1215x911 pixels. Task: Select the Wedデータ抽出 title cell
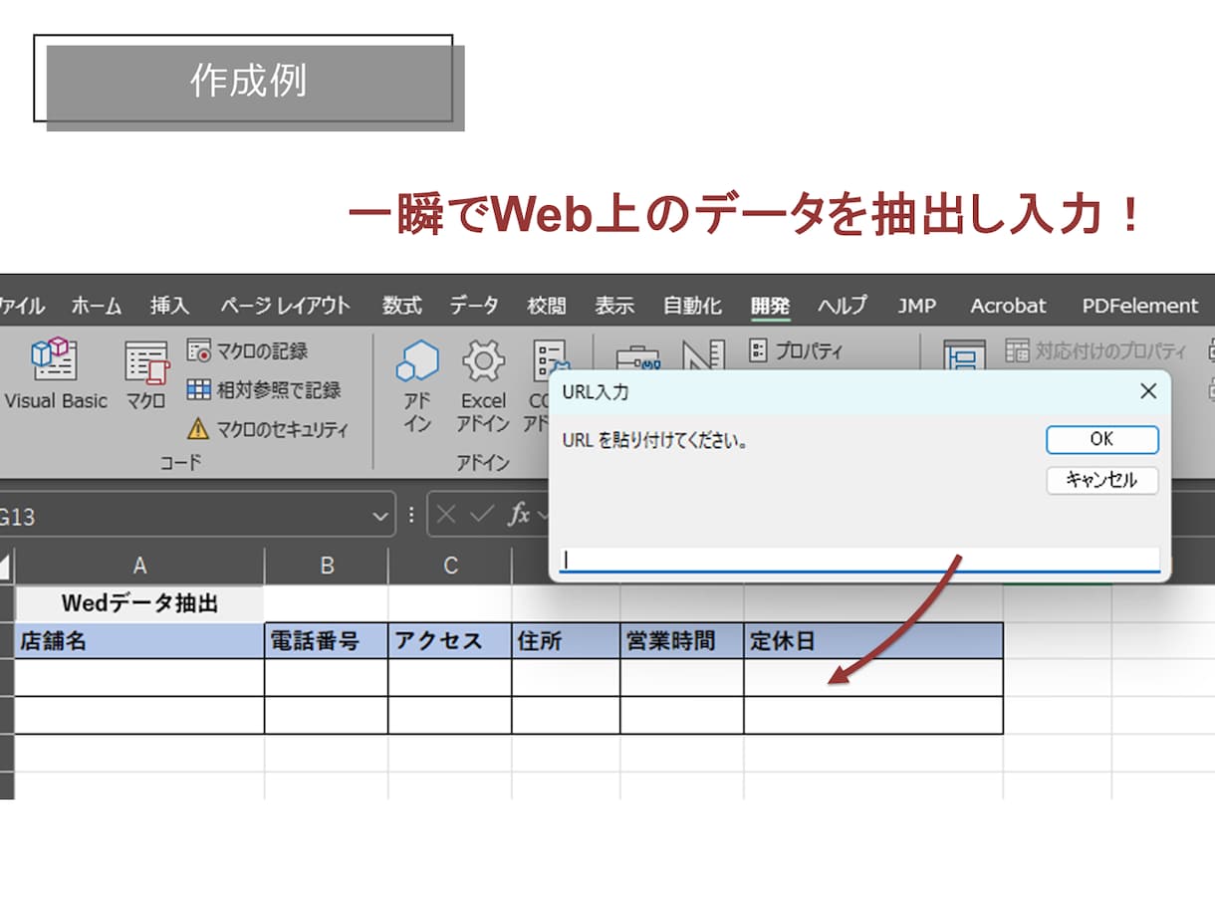pyautogui.click(x=139, y=603)
